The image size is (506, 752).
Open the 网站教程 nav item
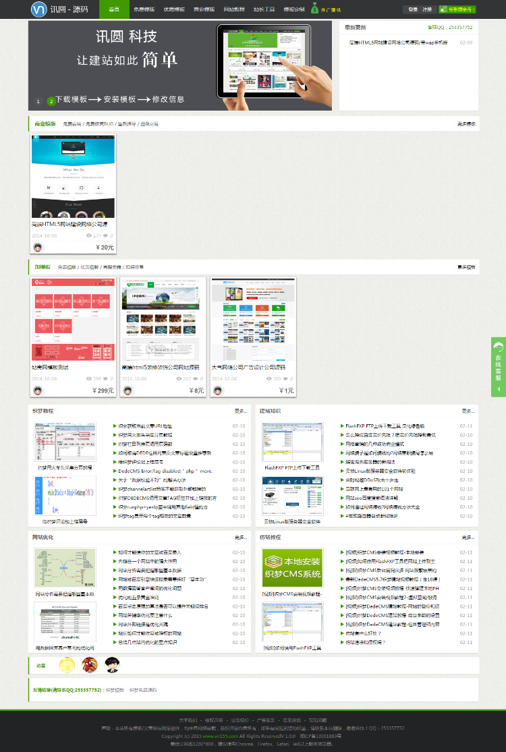[234, 9]
